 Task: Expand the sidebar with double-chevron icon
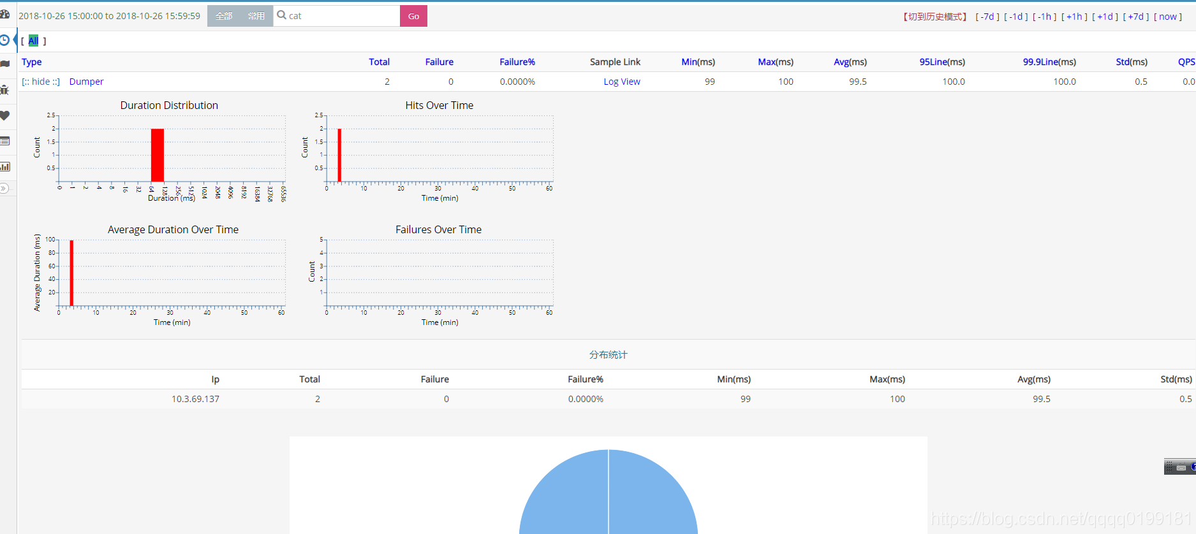click(4, 188)
